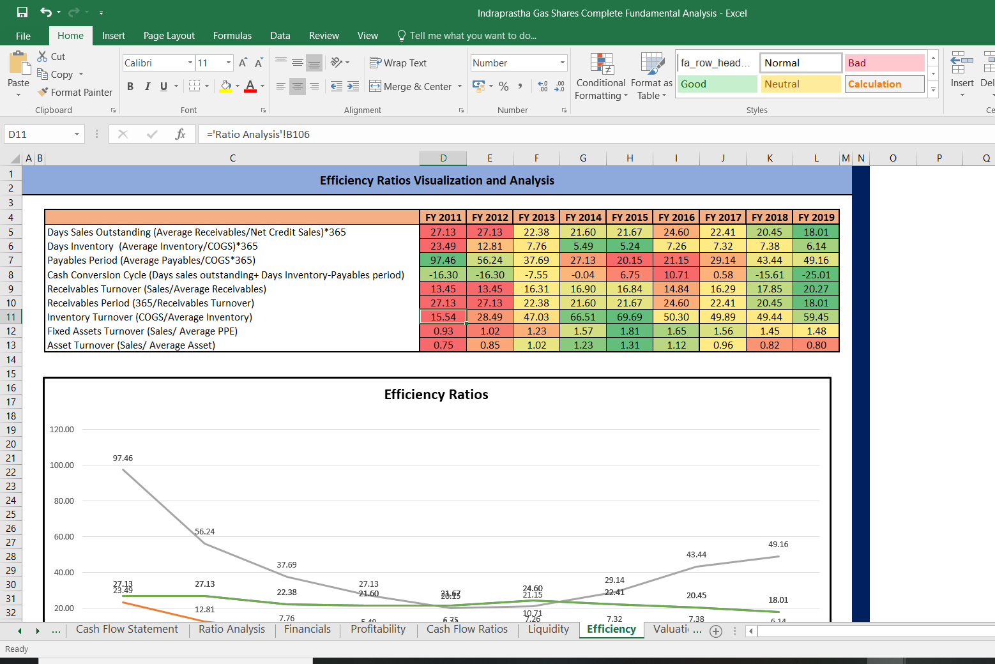Screen dimensions: 995x664
Task: Open the Number format dropdown
Action: [x=563, y=63]
